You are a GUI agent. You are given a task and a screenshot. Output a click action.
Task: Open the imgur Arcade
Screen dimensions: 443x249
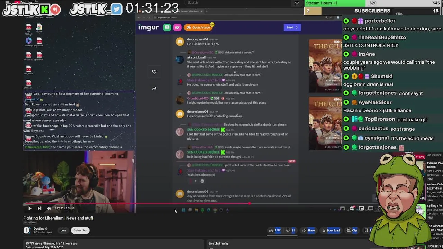point(198,27)
